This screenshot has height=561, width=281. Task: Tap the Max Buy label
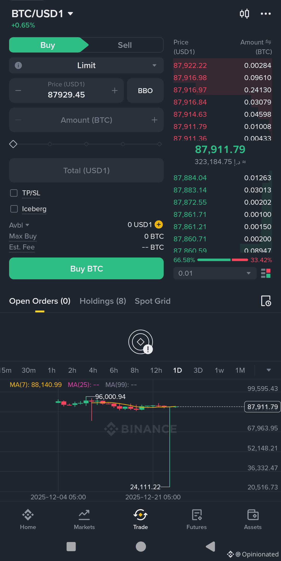(23, 236)
